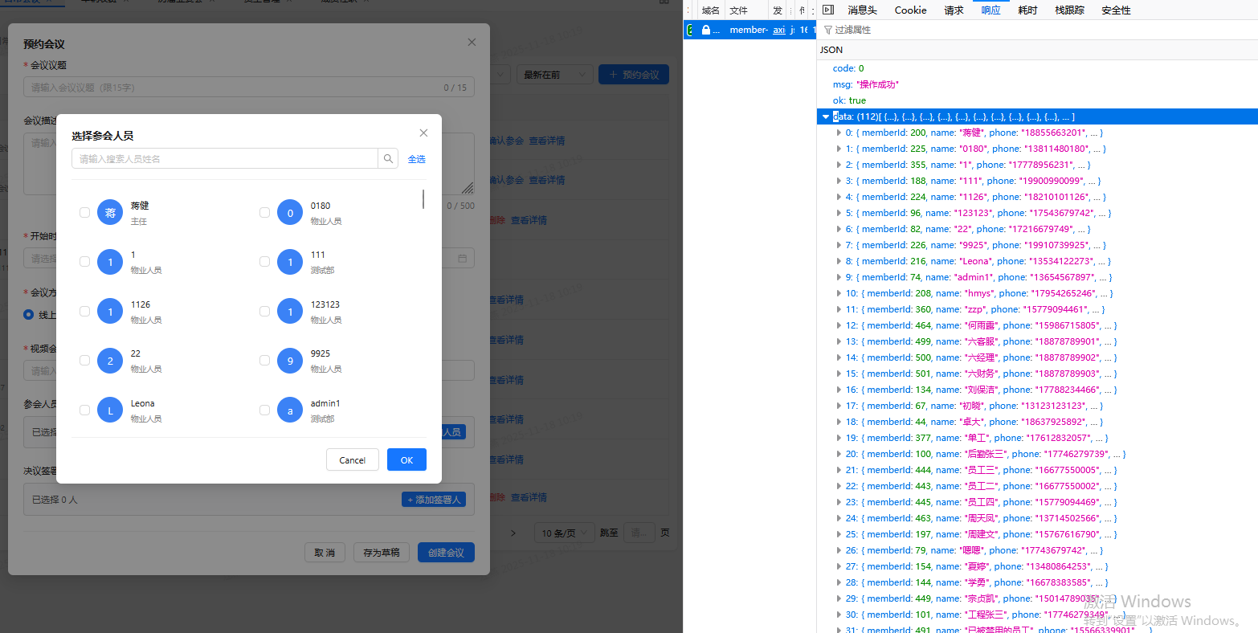Click the attendee name search input field
This screenshot has width=1258, height=633.
pyautogui.click(x=225, y=159)
